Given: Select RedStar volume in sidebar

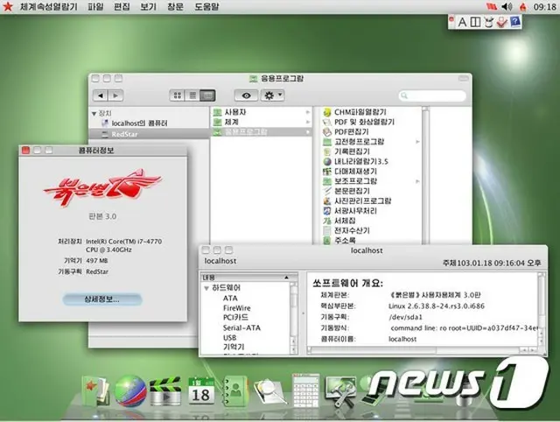Looking at the screenshot, I should [x=149, y=134].
